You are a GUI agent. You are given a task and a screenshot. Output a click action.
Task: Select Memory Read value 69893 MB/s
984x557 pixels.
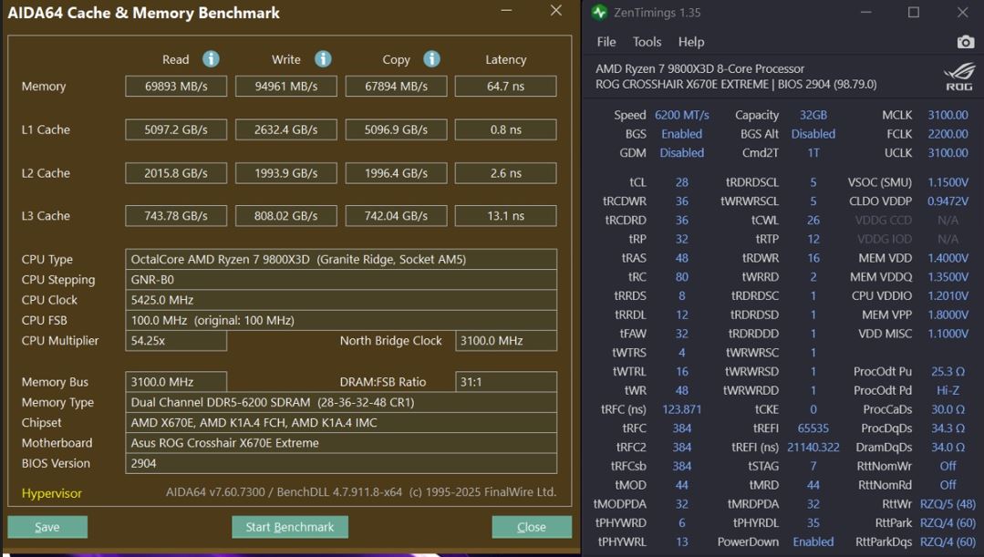point(176,86)
